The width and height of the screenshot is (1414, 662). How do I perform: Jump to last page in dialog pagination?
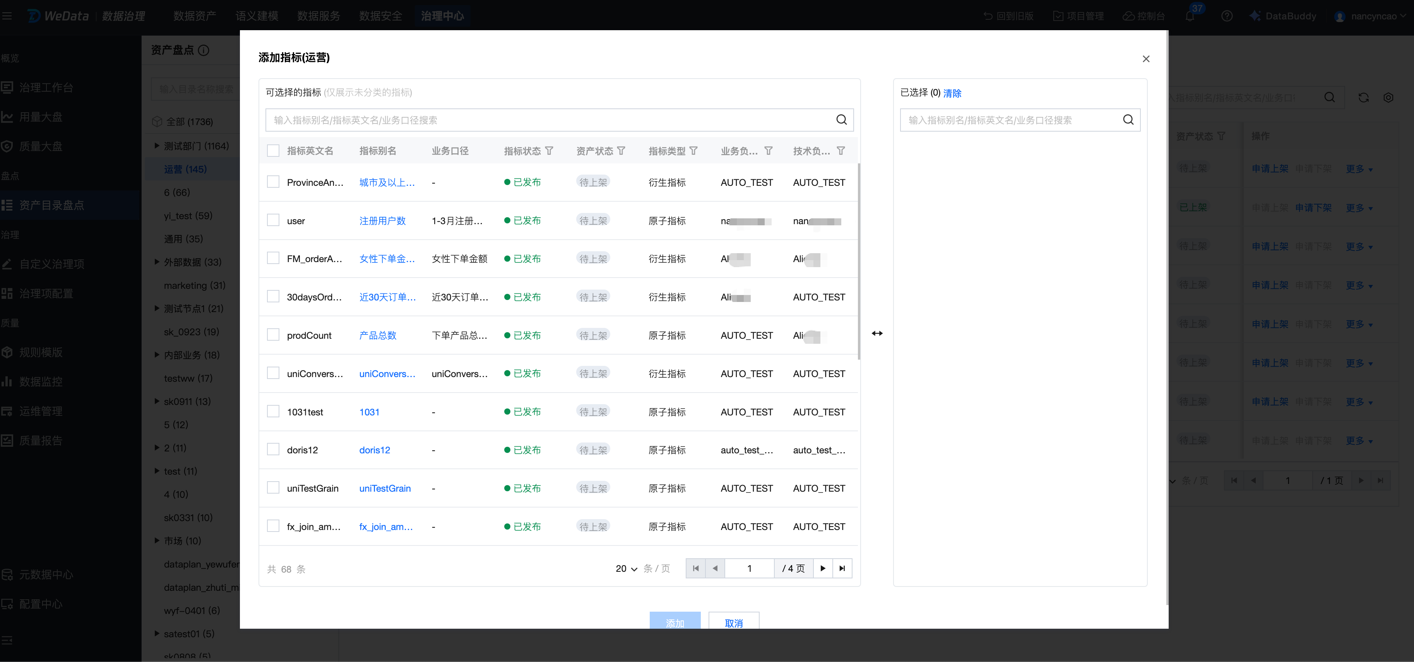tap(842, 568)
